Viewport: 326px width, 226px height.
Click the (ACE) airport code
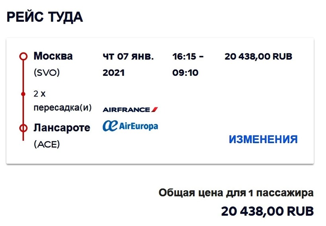point(47,145)
